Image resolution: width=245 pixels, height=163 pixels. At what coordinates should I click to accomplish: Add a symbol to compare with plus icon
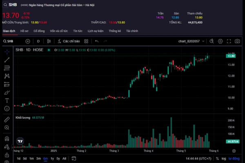28,41
